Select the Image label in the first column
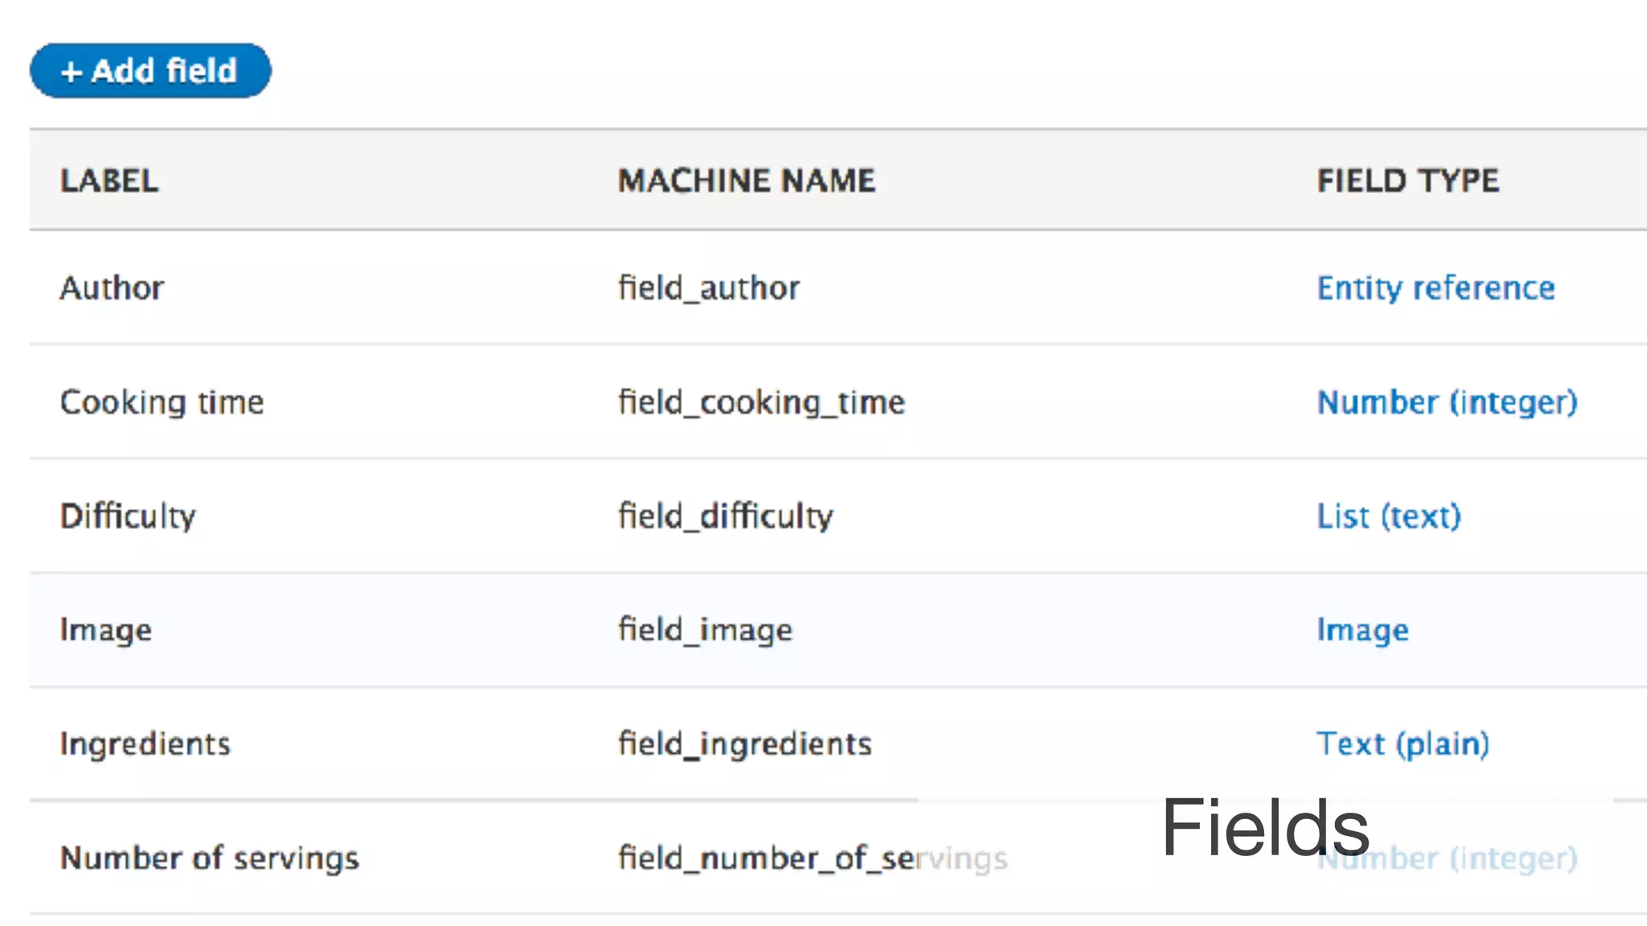This screenshot has height=926, width=1647. point(105,630)
